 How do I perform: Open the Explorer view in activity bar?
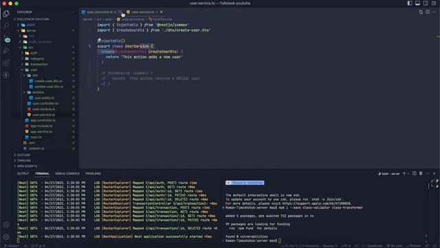tap(6, 14)
